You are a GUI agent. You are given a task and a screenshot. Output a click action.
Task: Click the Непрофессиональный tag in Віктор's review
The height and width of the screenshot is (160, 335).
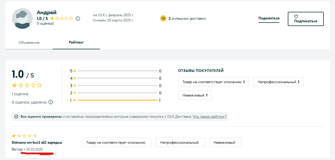[x=180, y=142]
